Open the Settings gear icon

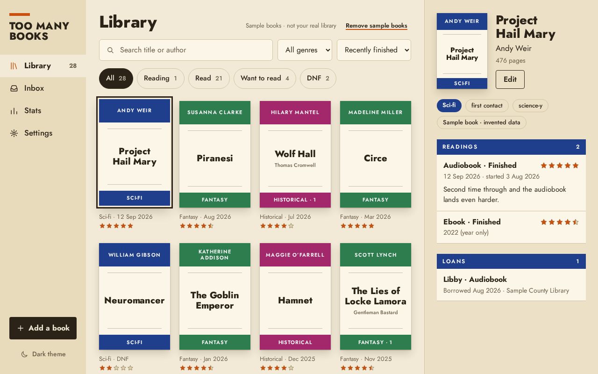tap(14, 133)
